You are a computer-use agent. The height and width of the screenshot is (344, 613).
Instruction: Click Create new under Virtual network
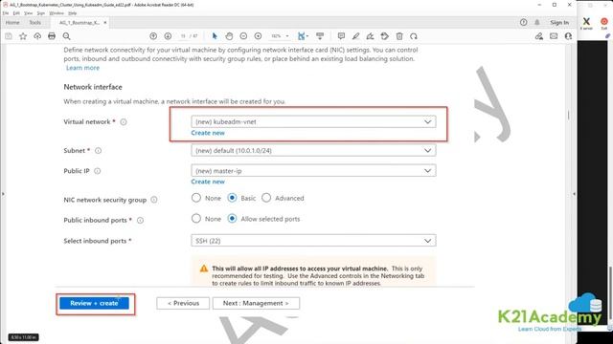tap(208, 133)
